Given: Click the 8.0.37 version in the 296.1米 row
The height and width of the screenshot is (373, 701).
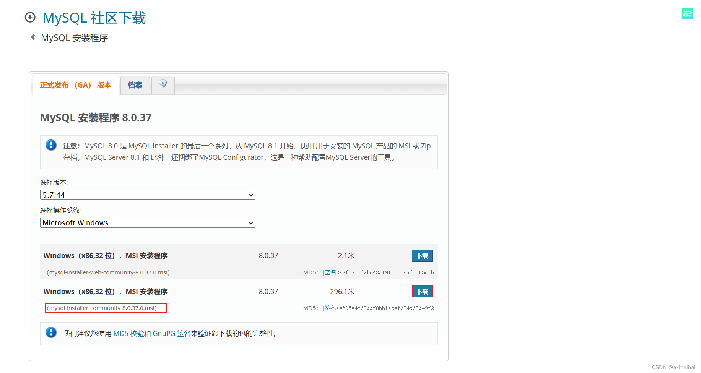Looking at the screenshot, I should [x=268, y=292].
